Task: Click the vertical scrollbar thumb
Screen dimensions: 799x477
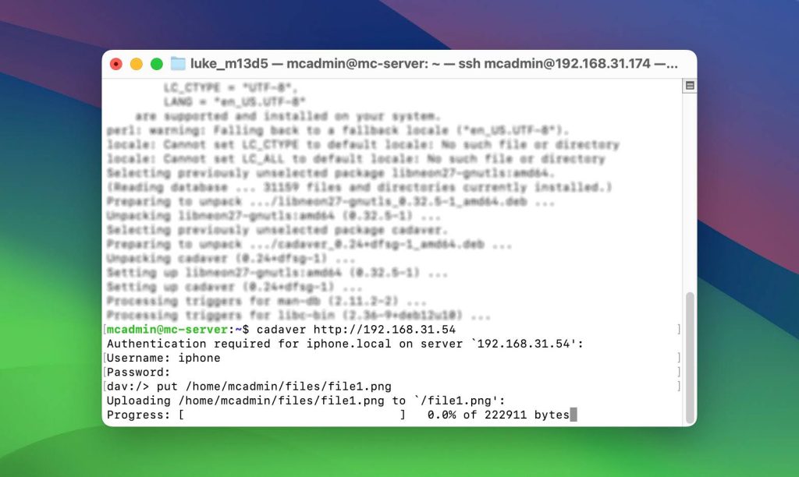Action: coord(690,358)
